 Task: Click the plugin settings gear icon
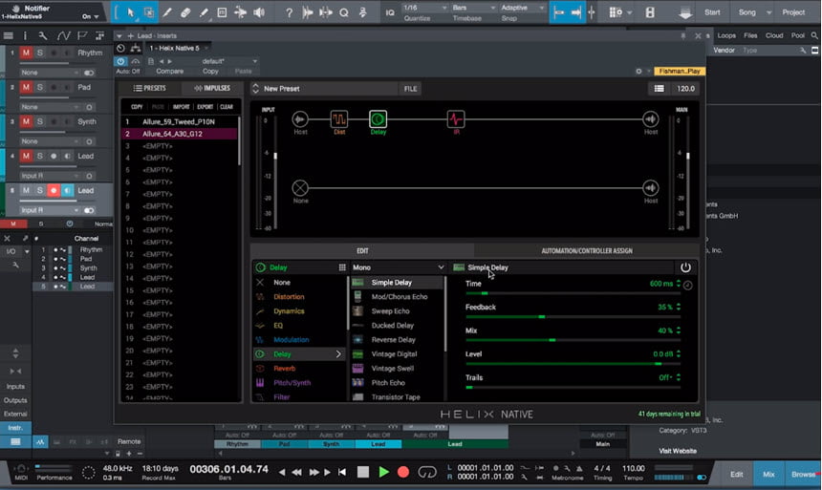(x=638, y=72)
